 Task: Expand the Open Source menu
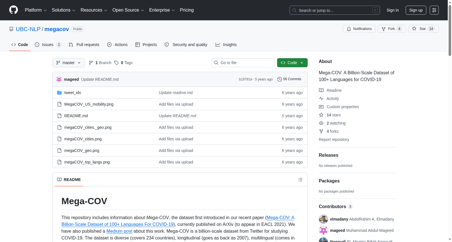(128, 10)
